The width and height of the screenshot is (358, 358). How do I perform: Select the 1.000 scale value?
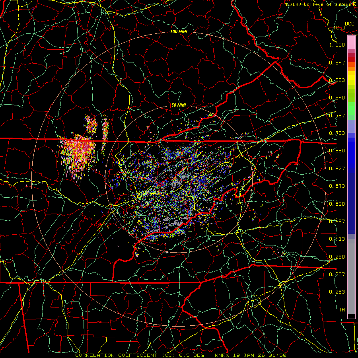click(x=337, y=45)
